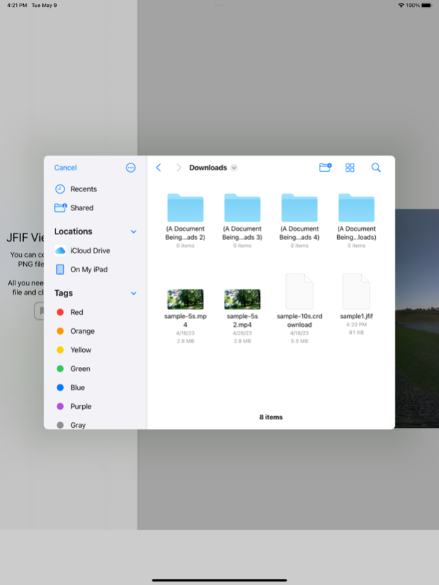Open Shared in the sidebar
Screen dimensions: 439x585
(96, 208)
